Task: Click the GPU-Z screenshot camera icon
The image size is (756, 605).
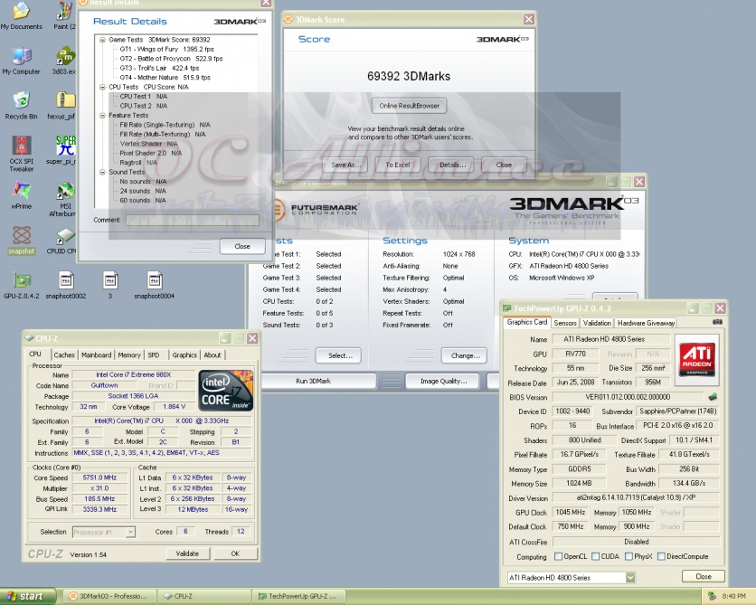Action: coord(717,322)
